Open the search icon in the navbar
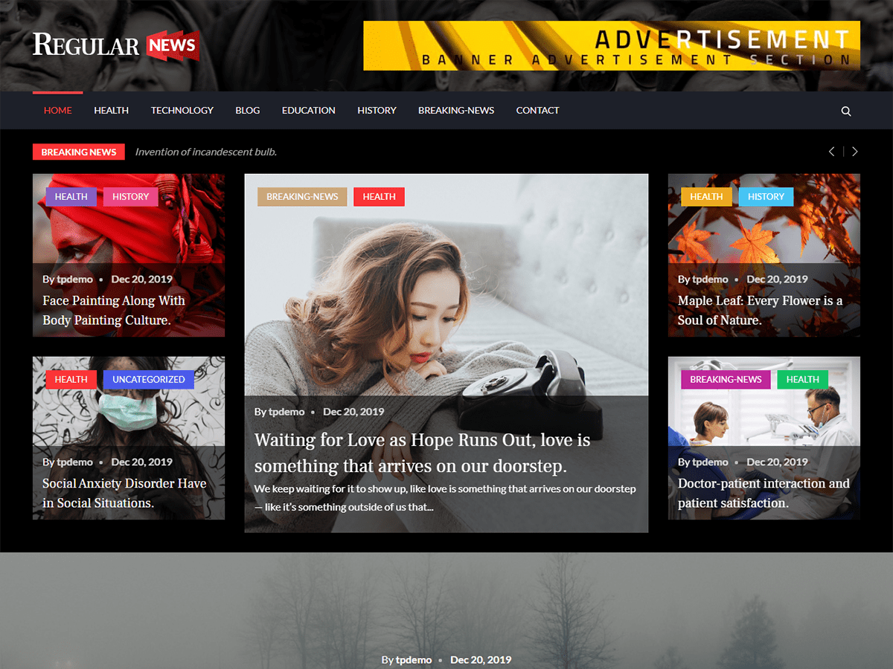Viewport: 893px width, 669px height. tap(846, 110)
